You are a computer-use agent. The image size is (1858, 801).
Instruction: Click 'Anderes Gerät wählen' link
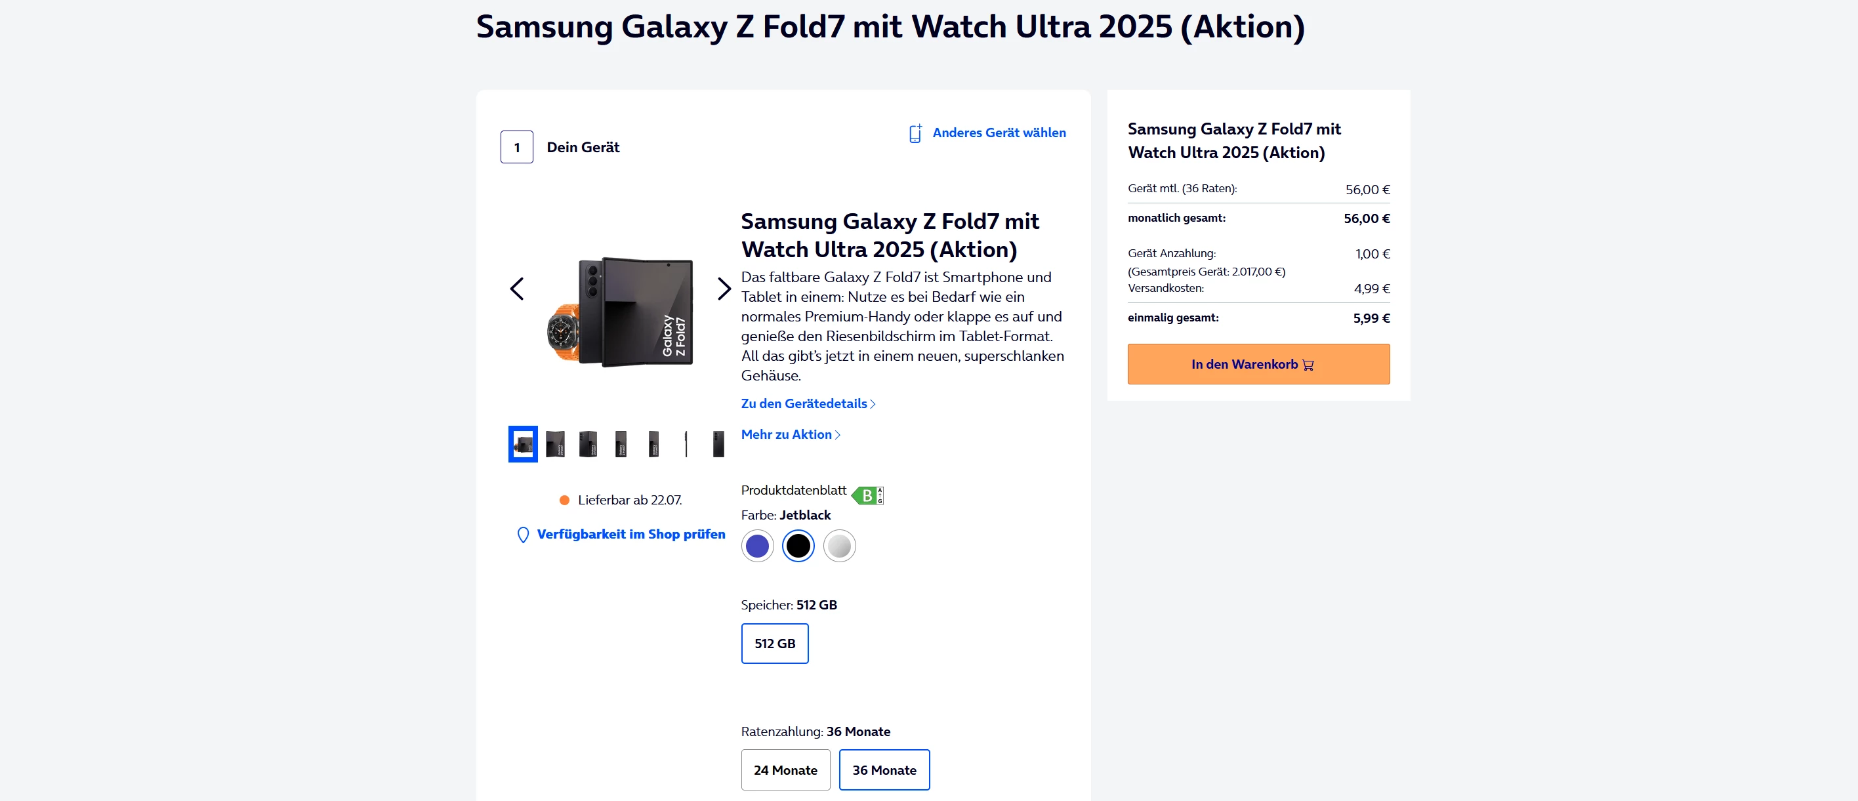click(x=999, y=133)
